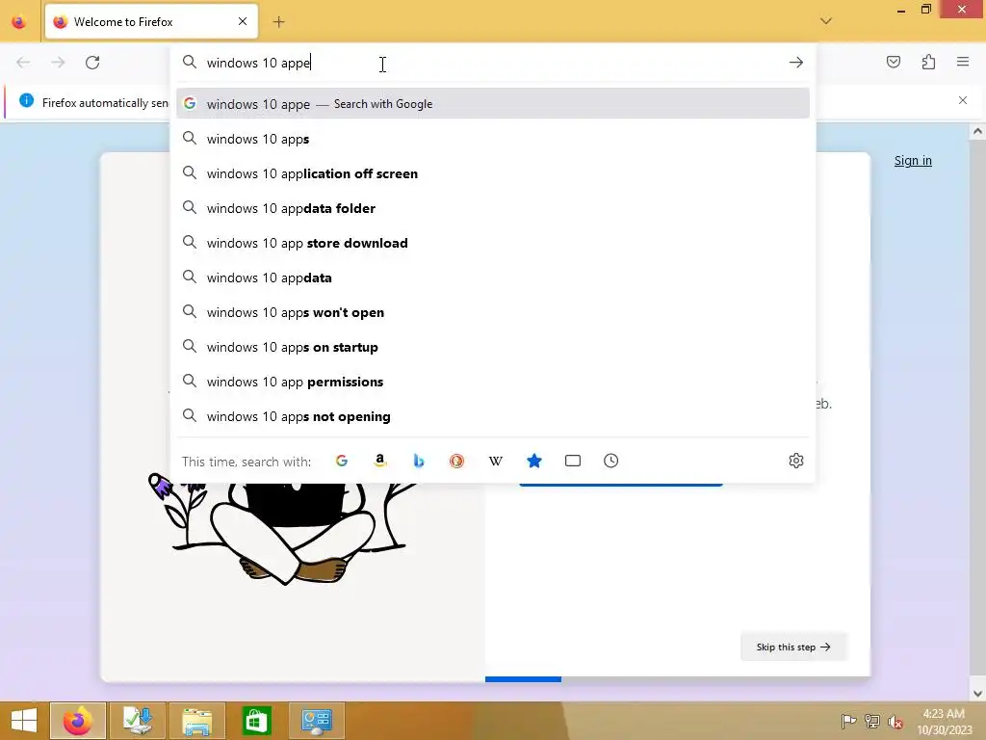This screenshot has height=740, width=986.
Task: Pick 'windows 10 apps not opening'
Action: (x=492, y=416)
